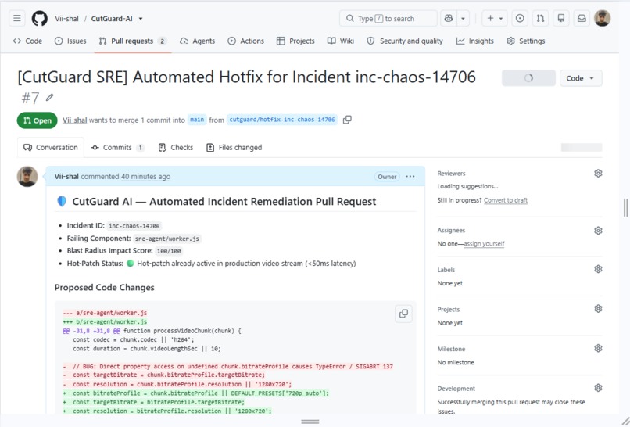
Task: Select the Checks tab
Action: click(176, 148)
